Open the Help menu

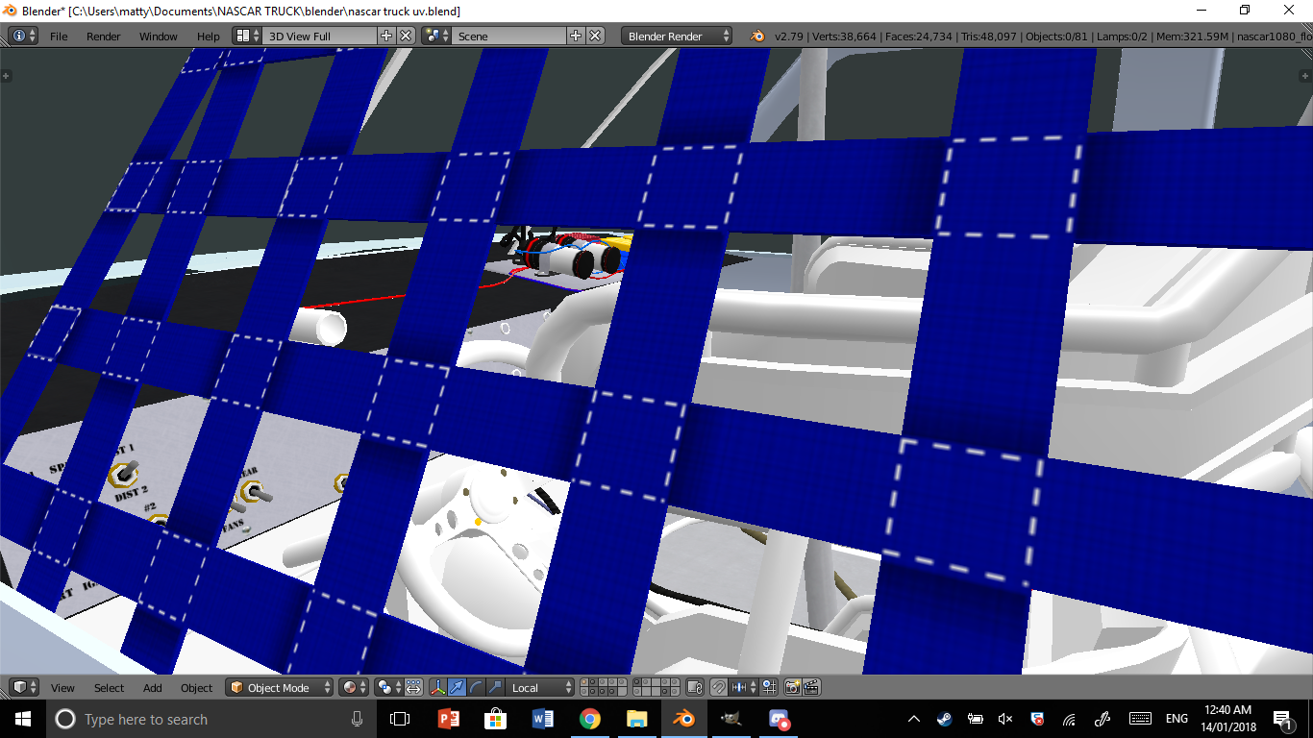(209, 37)
